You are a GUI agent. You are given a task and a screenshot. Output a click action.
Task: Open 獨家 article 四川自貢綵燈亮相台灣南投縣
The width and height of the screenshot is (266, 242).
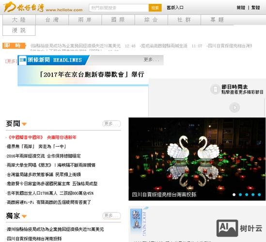coord(34,239)
